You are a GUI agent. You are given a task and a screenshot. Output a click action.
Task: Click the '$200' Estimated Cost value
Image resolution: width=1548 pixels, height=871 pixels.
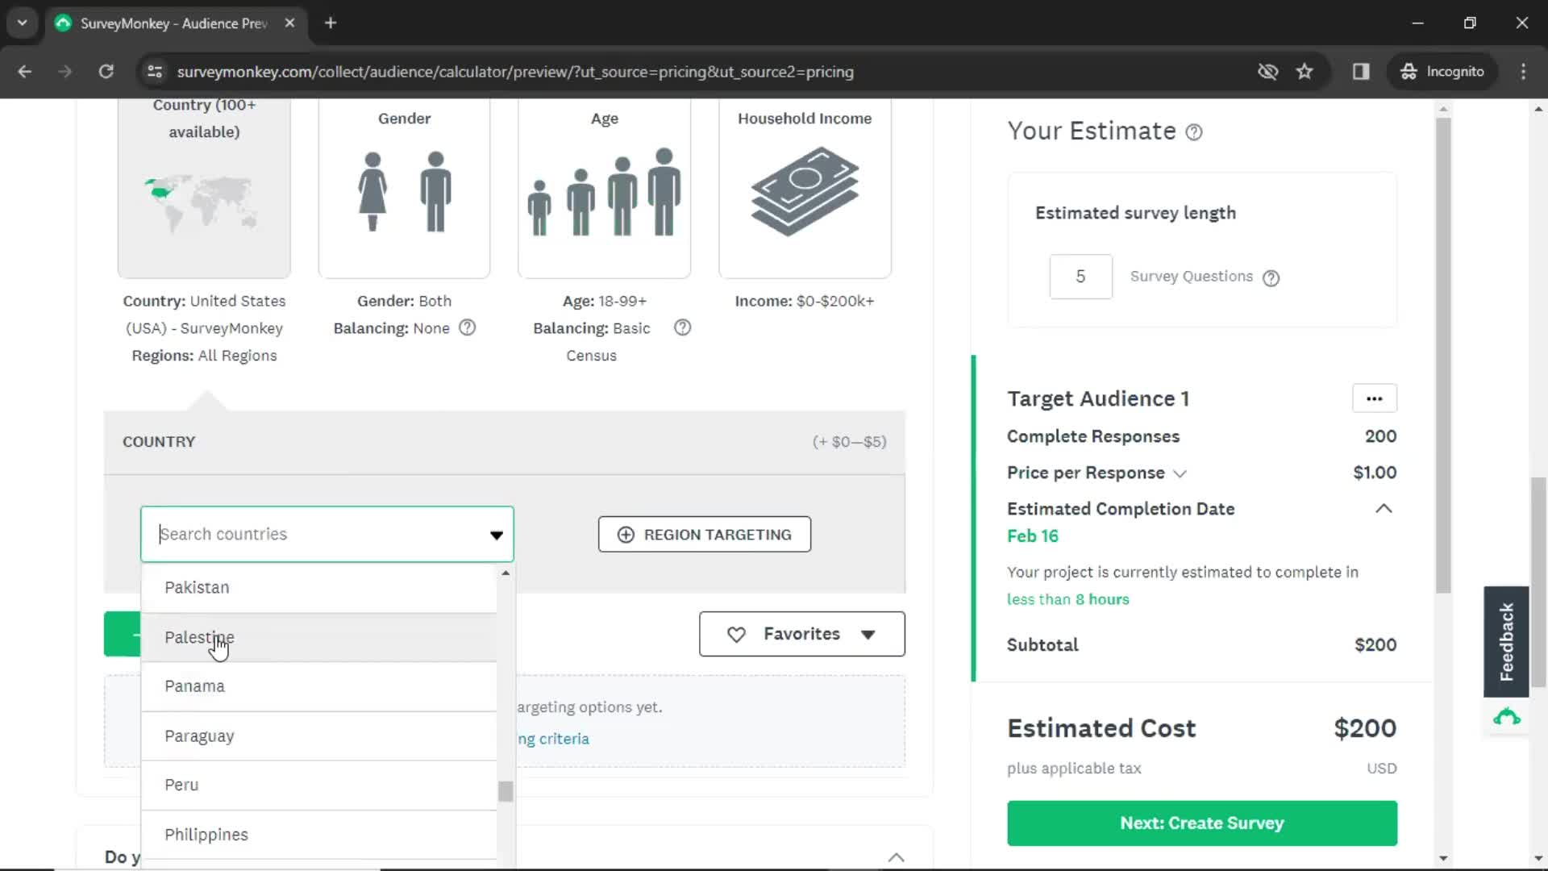[1365, 728]
